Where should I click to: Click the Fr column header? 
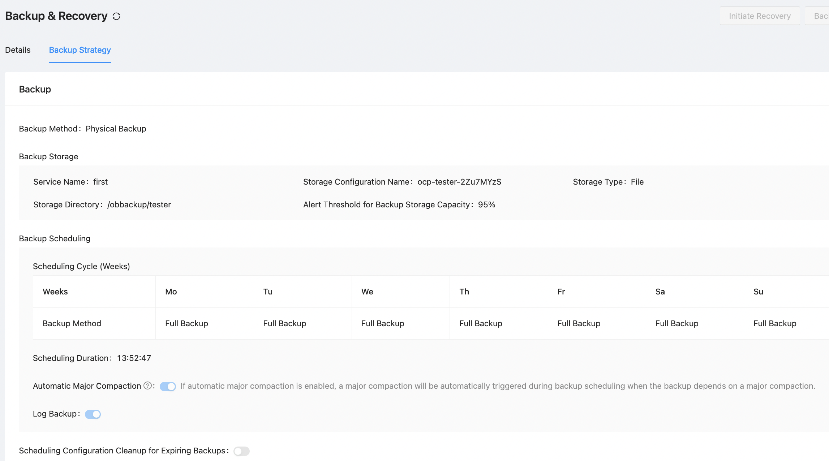[561, 292]
